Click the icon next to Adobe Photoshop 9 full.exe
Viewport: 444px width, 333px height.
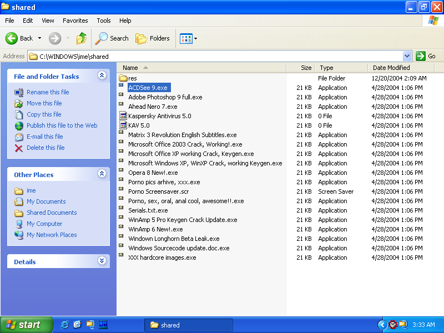pyautogui.click(x=121, y=95)
